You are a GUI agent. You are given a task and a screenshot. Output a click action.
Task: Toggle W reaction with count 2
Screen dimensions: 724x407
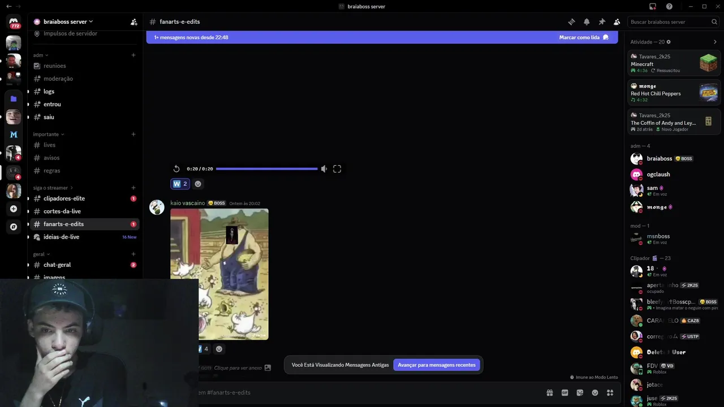tap(180, 184)
